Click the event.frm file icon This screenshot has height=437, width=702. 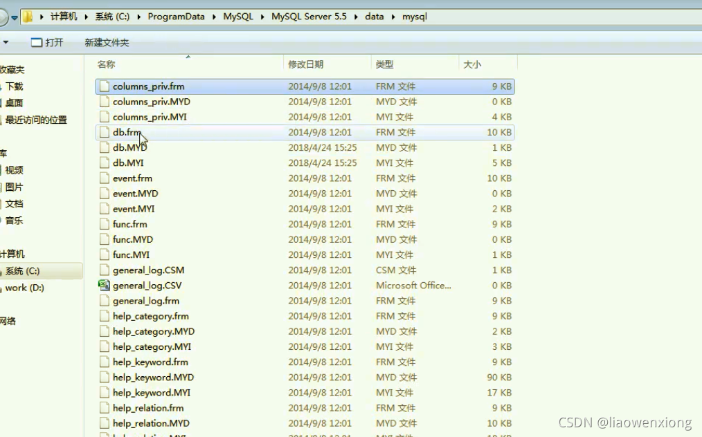tap(105, 178)
